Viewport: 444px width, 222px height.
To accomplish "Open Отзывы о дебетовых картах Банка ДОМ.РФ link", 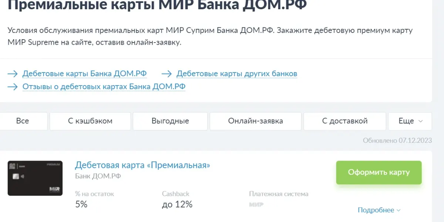I will click(104, 87).
